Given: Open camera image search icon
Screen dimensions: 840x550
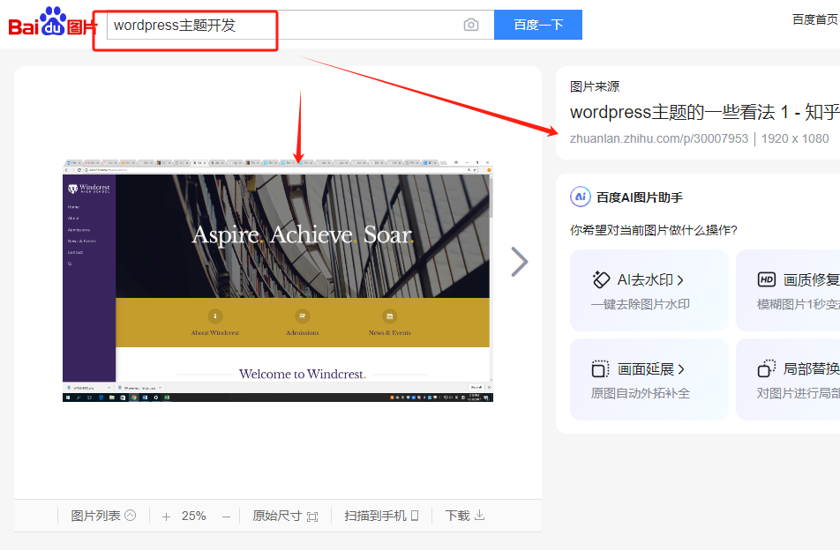Looking at the screenshot, I should click(x=471, y=25).
